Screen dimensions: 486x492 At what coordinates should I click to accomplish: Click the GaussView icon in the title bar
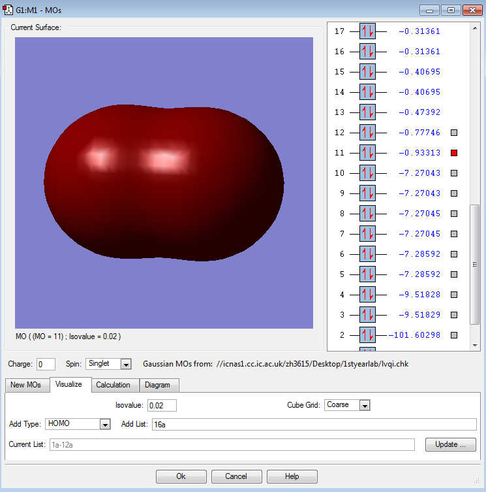point(8,10)
